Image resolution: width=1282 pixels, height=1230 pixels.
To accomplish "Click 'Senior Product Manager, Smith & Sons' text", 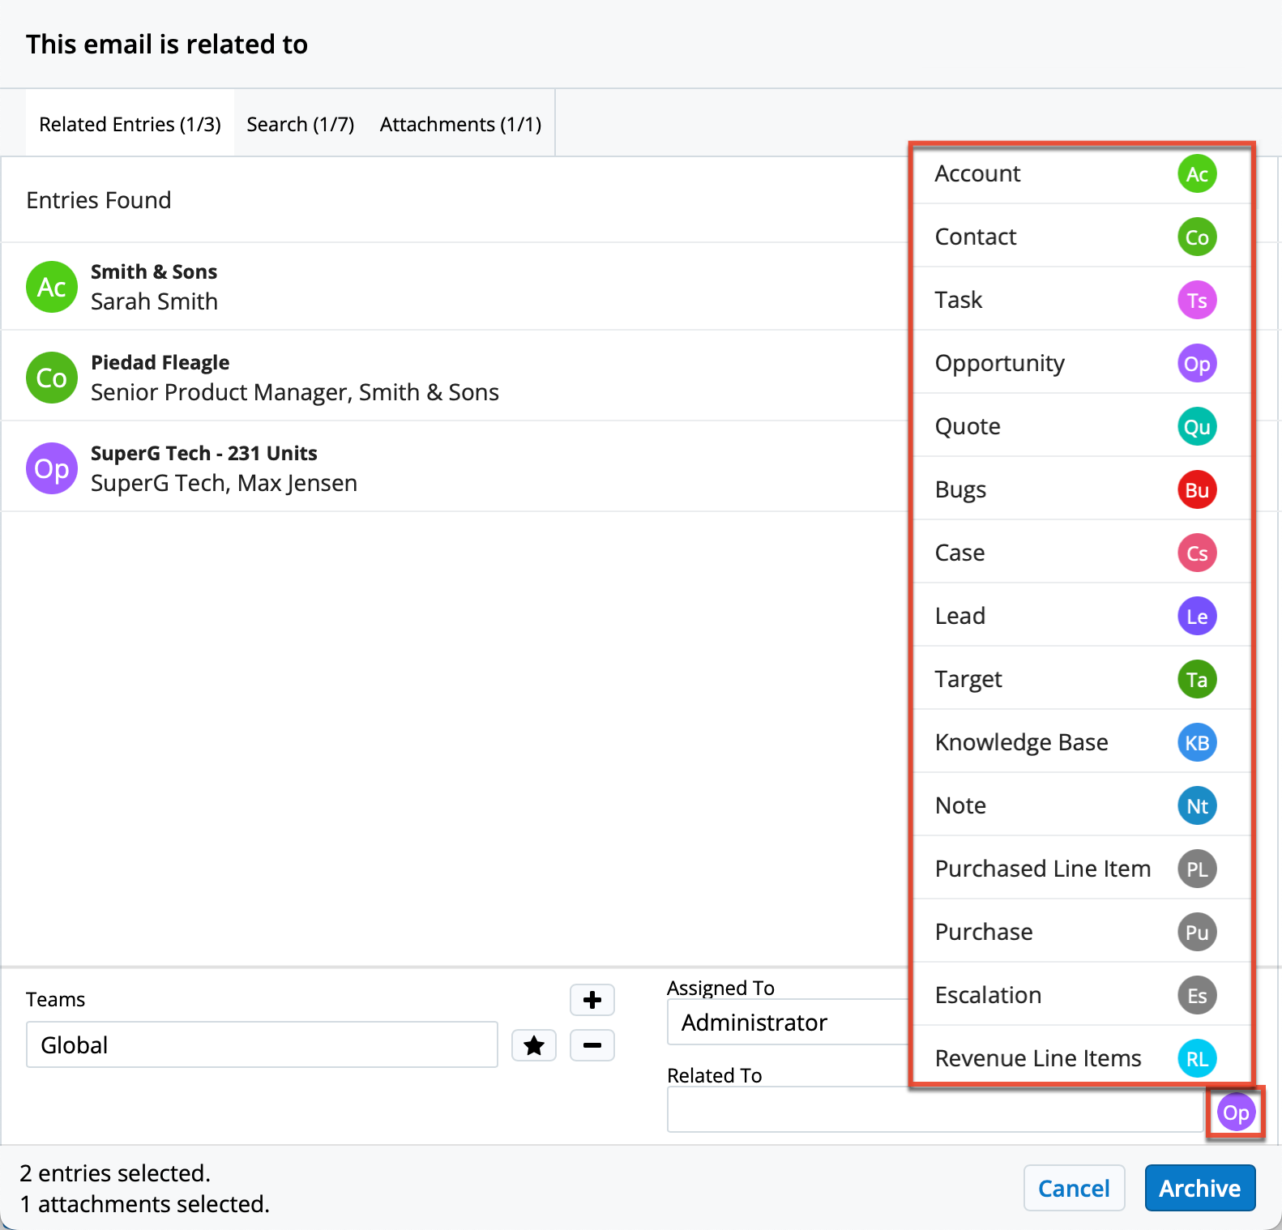I will pyautogui.click(x=295, y=392).
